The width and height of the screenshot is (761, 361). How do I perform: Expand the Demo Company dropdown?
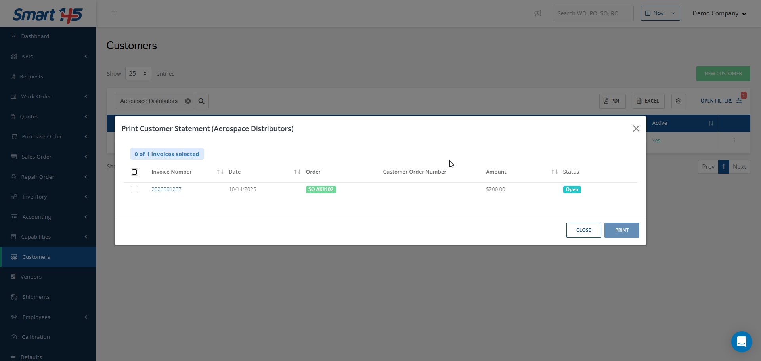coord(719,13)
